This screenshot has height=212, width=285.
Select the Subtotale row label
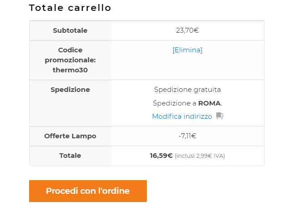[x=70, y=30]
